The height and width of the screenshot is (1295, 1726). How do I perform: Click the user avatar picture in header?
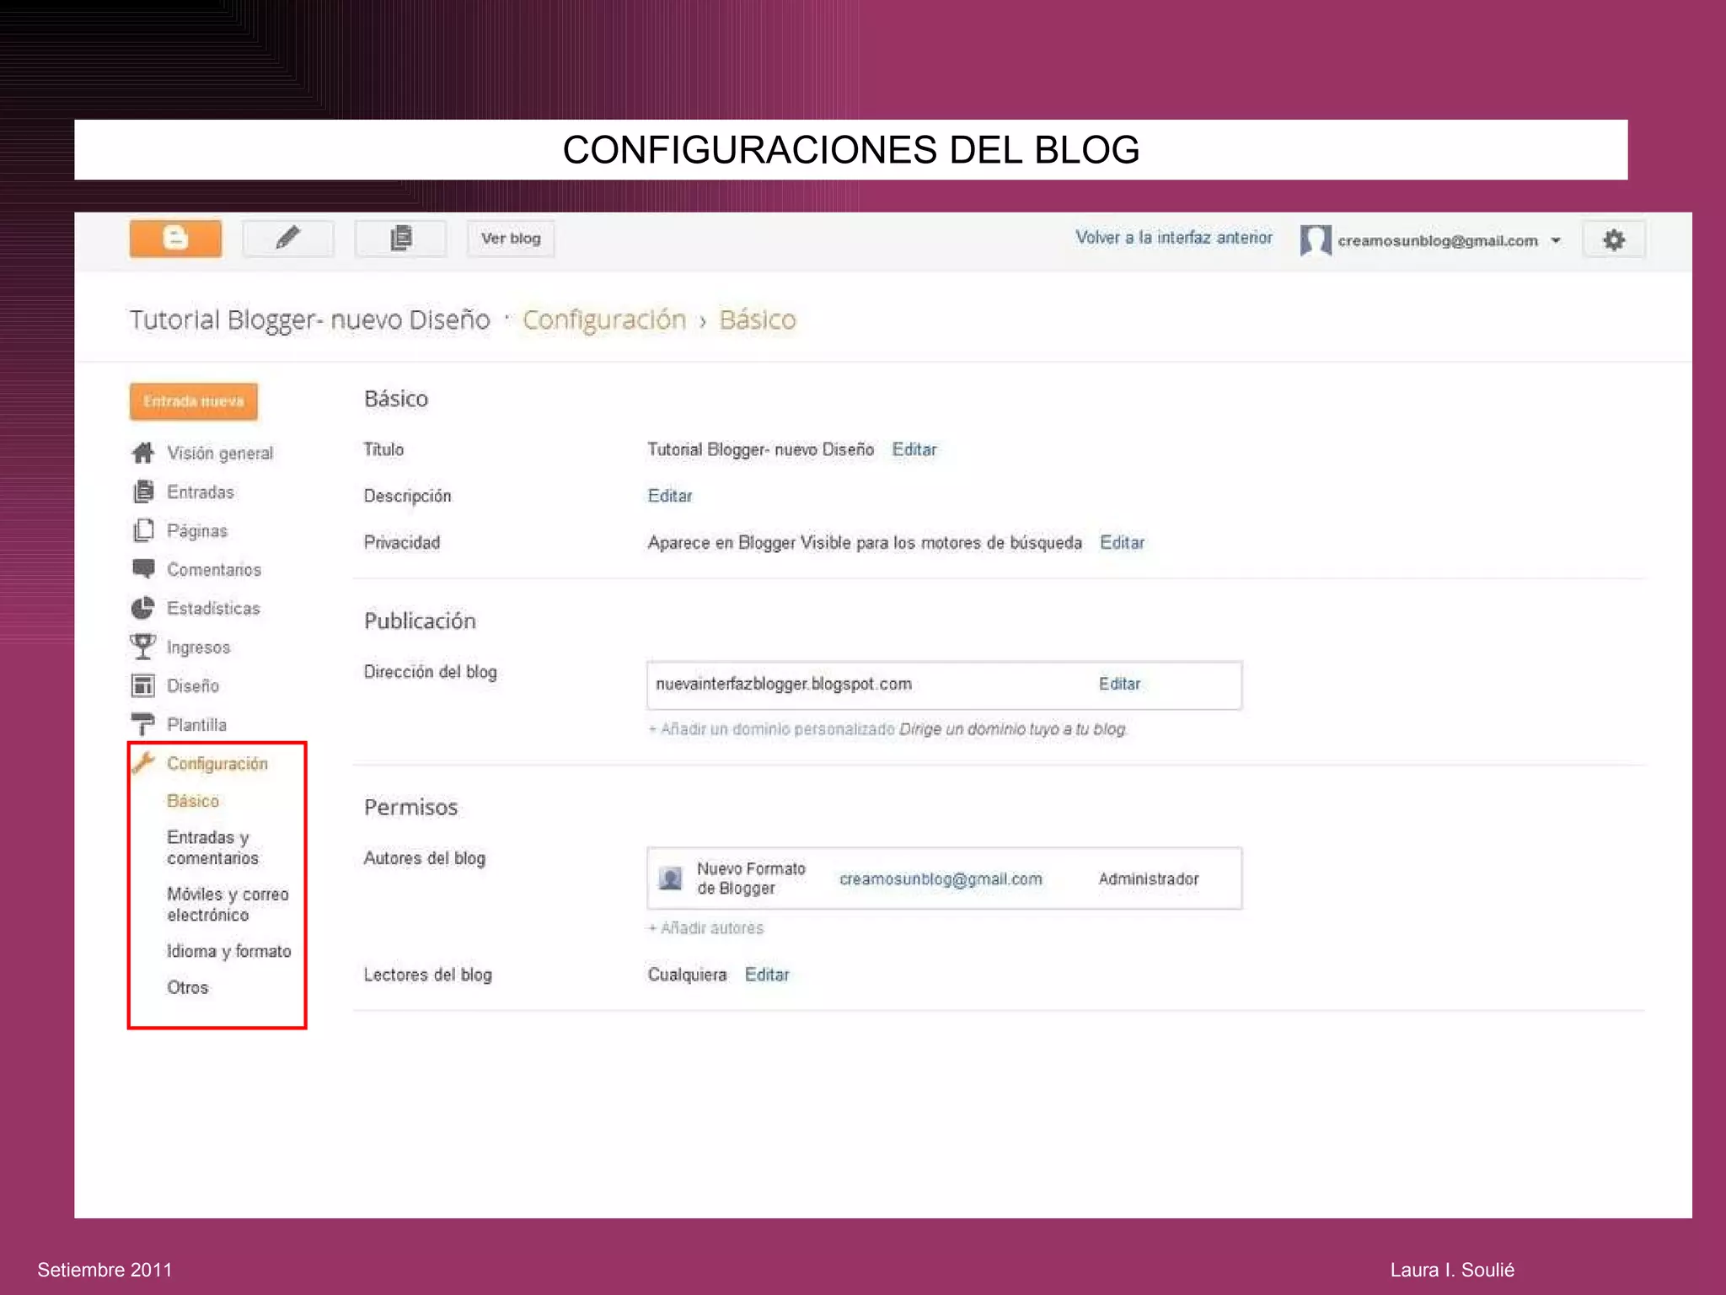click(1315, 240)
